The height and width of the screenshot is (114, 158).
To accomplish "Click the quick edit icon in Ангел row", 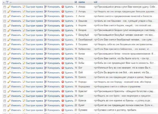I will pos(24,16).
